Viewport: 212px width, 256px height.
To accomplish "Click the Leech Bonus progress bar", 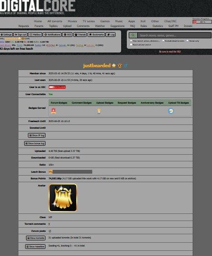I will [71, 172].
